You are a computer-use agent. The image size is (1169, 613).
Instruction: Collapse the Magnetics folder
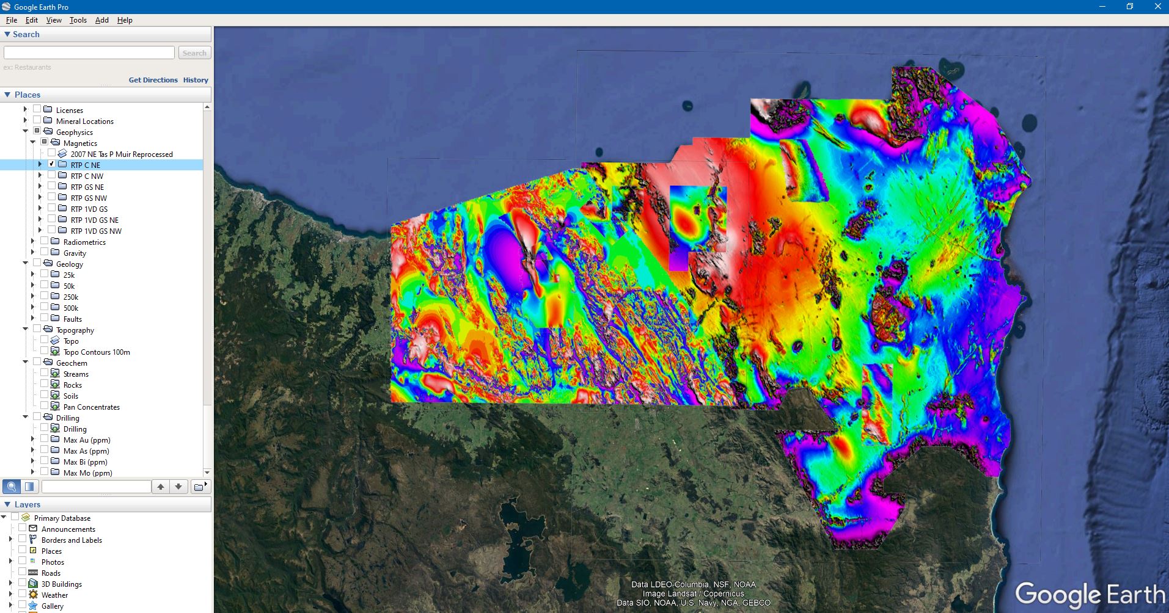click(33, 143)
